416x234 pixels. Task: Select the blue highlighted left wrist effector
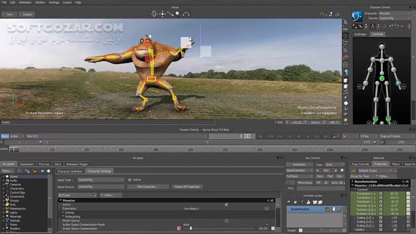click(x=398, y=83)
